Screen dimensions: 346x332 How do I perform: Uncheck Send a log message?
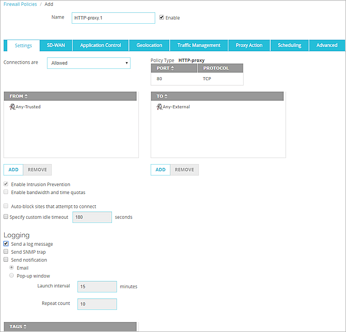click(x=6, y=244)
